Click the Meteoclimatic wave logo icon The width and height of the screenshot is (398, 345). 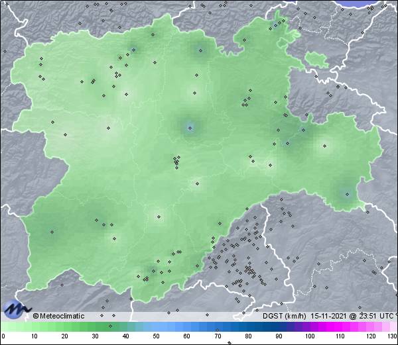click(x=17, y=309)
